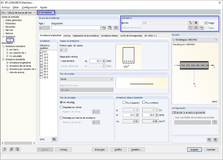Click the help icon at bottom left
223x160 pixels.
click(x=5, y=149)
